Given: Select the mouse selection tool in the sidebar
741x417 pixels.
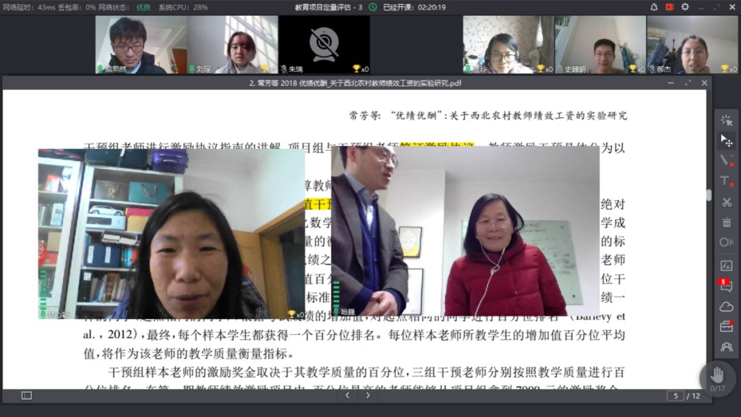Looking at the screenshot, I should click(726, 139).
